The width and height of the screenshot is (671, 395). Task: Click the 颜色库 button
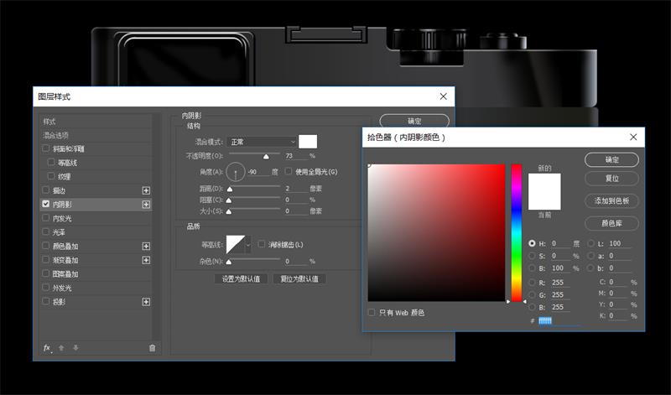(x=611, y=223)
